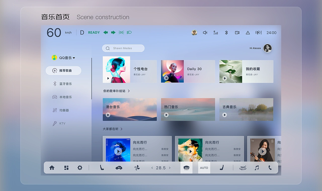Select the 推荐歌曲 tab
Viewport: 322px width, 191px height.
(63, 71)
